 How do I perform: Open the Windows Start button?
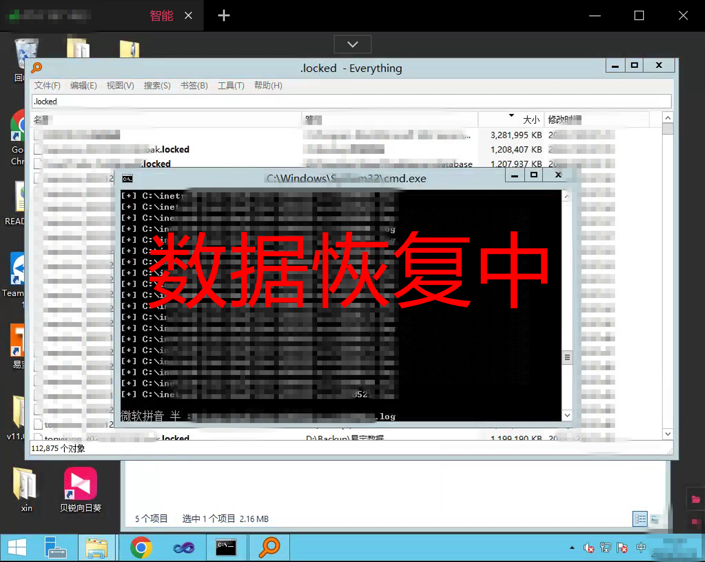coord(17,547)
